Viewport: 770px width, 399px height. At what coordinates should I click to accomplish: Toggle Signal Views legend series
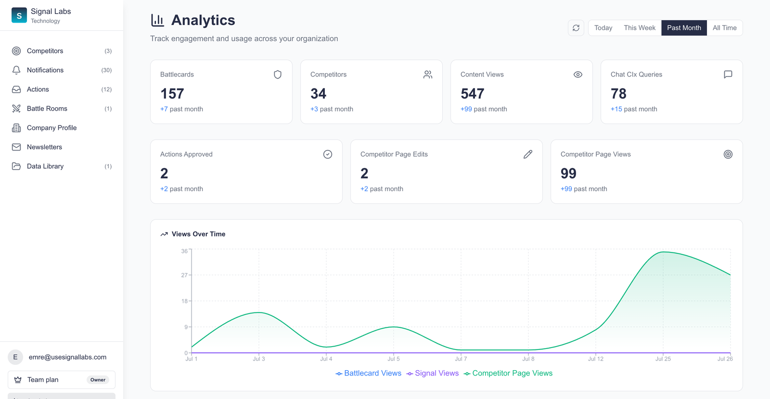point(433,374)
